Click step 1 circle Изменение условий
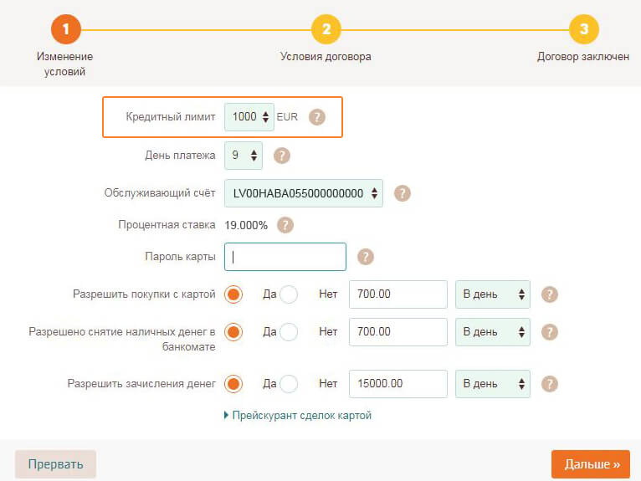This screenshot has width=641, height=481. (x=66, y=29)
